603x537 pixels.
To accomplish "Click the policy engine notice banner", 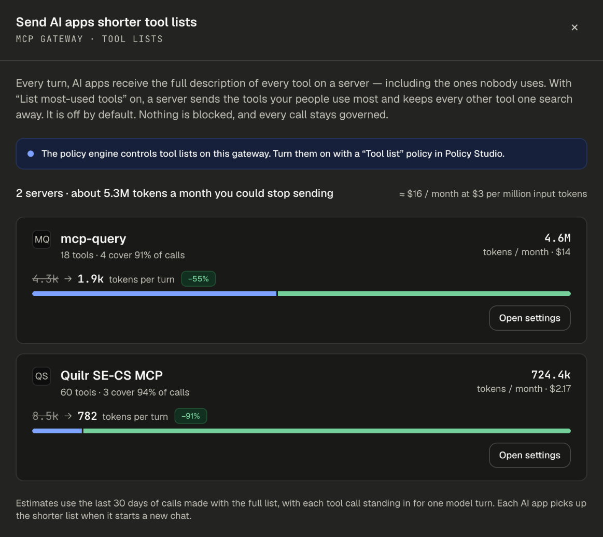I will pyautogui.click(x=301, y=154).
